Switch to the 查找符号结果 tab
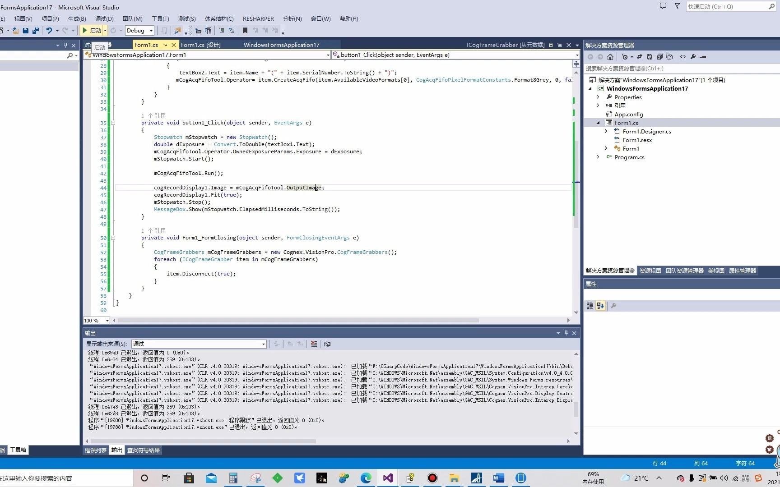This screenshot has height=487, width=780. tap(144, 450)
